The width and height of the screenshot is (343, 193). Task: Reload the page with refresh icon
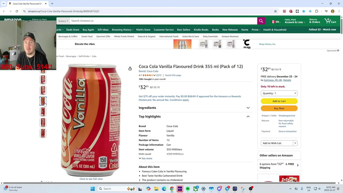click(x=17, y=11)
